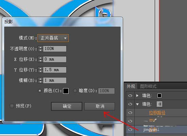The width and height of the screenshot is (187, 136).
Task: Toggle visibility of the 位移路径 effect
Action: [130, 113]
